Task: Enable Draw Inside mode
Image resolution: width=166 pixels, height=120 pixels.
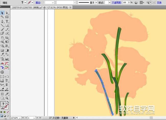Action: [8, 116]
